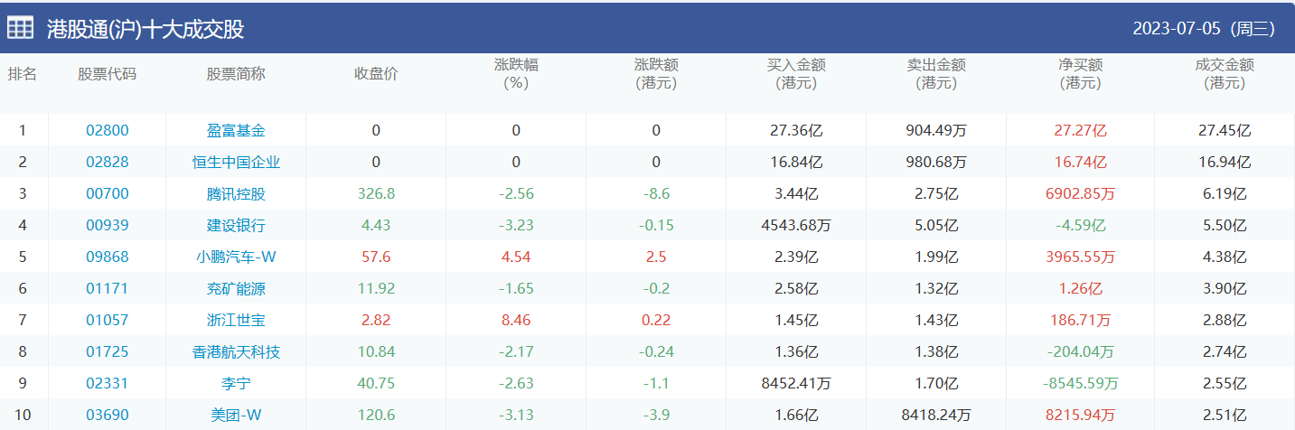This screenshot has width=1295, height=430.
Task: Open stock code 02800 link
Action: (108, 130)
